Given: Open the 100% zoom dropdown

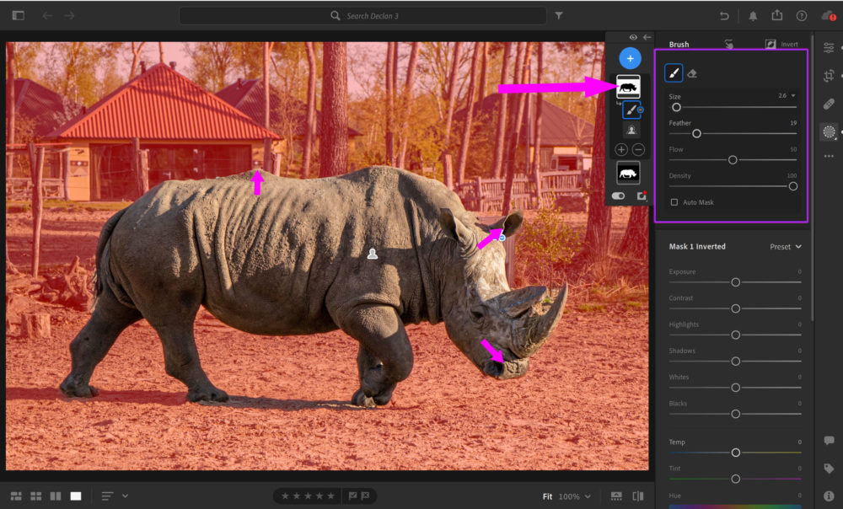Looking at the screenshot, I should (574, 496).
